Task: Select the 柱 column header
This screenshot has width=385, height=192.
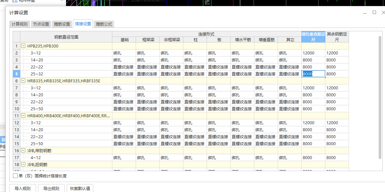Action: coord(195,40)
